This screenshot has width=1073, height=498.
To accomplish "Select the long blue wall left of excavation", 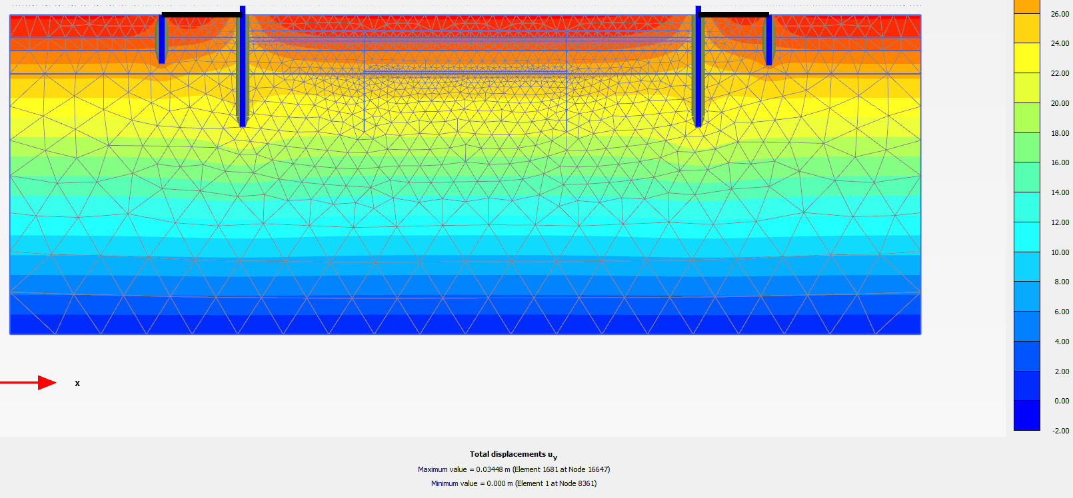I will coord(243,67).
